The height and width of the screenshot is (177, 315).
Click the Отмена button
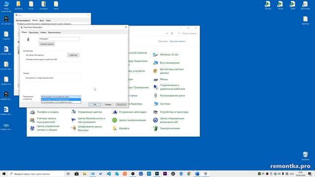[x=108, y=105]
